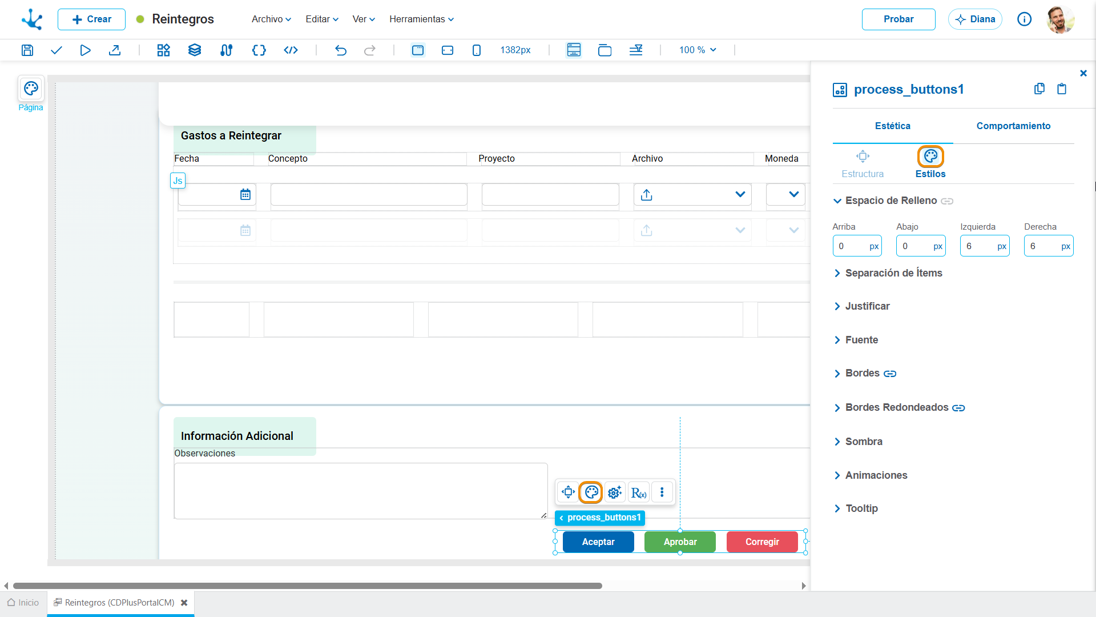Viewport: 1096px width, 617px height.
Task: Click the green Aprobar button
Action: click(x=680, y=542)
